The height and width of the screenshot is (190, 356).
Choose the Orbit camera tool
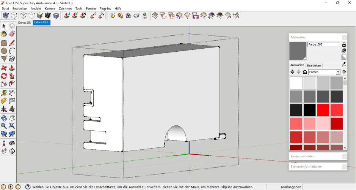4,118
